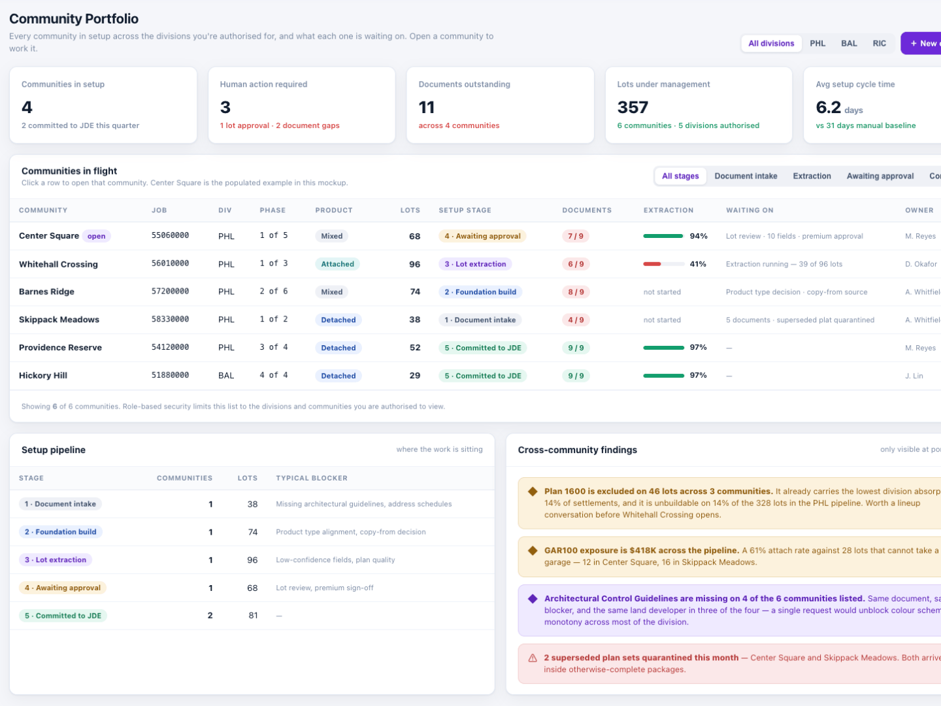Open the Providence Reserve community row
Viewport: 941px width, 706px height.
tap(475, 348)
